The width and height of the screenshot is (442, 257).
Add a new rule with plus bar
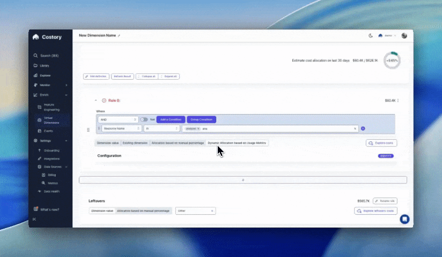[243, 180]
